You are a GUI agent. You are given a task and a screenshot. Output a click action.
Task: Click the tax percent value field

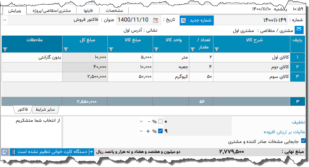click(198, 131)
